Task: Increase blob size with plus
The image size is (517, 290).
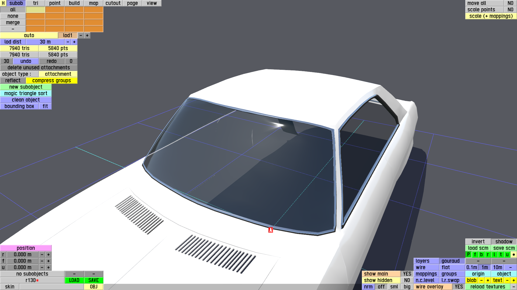Action: (488, 280)
